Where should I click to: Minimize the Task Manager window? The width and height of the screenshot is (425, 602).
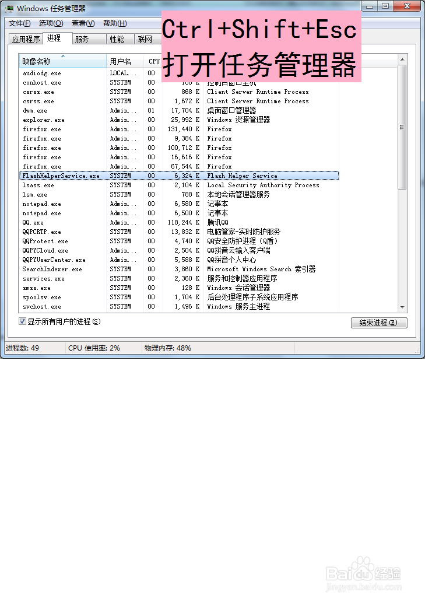370,6
